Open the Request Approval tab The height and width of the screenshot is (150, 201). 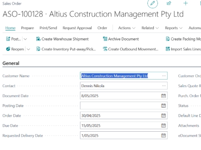[x=77, y=28]
